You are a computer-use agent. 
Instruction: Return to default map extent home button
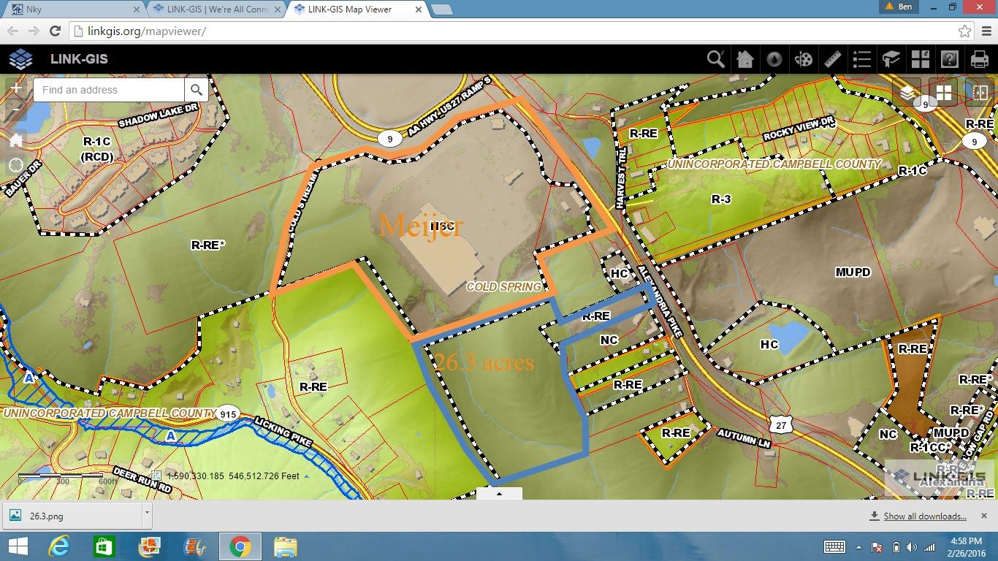16,140
